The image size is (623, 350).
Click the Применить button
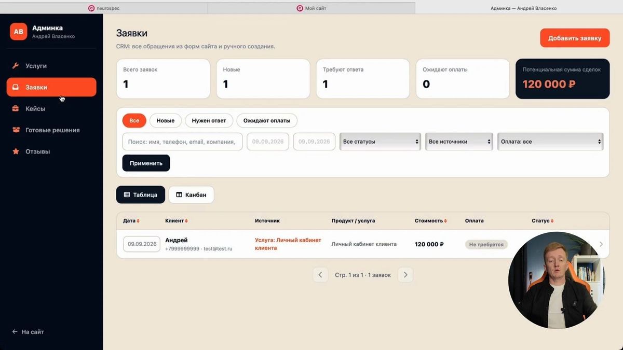[146, 163]
